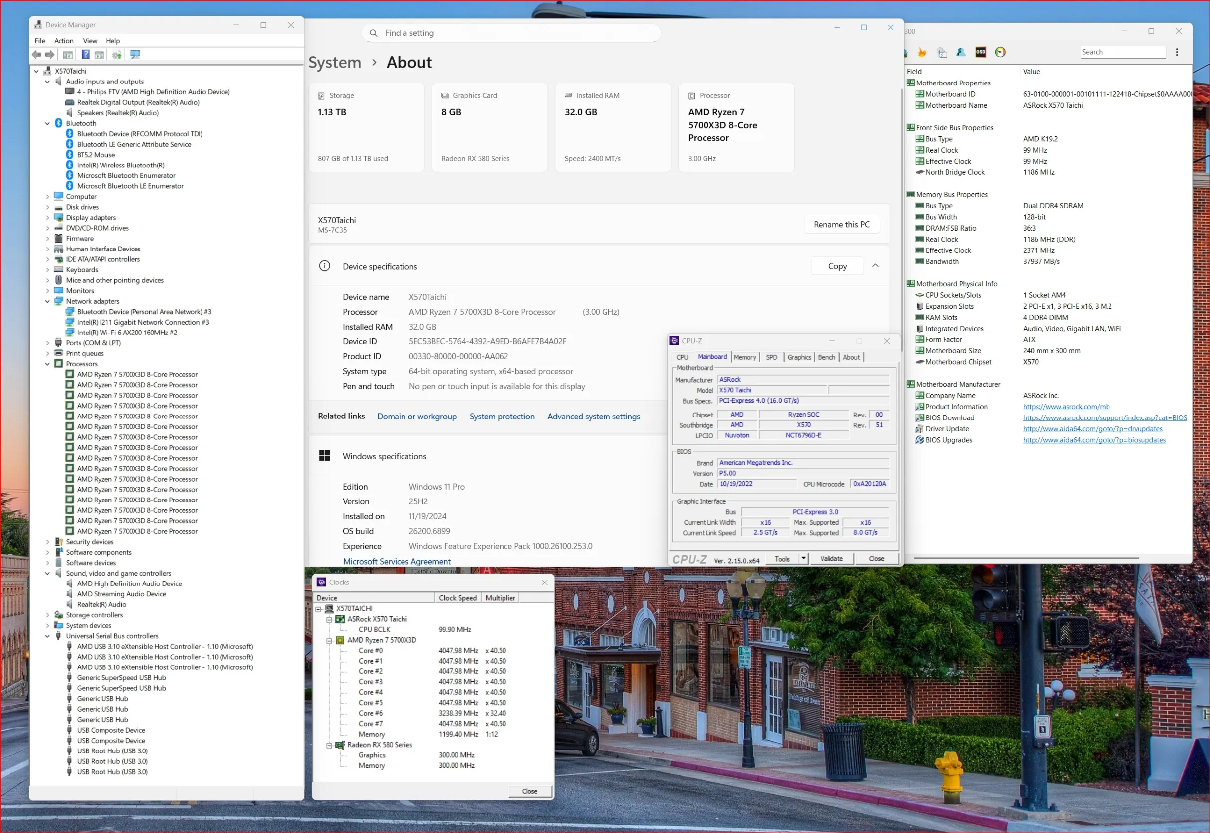The image size is (1210, 833).
Task: Open AIDA64 three-dot menu
Action: (1177, 52)
